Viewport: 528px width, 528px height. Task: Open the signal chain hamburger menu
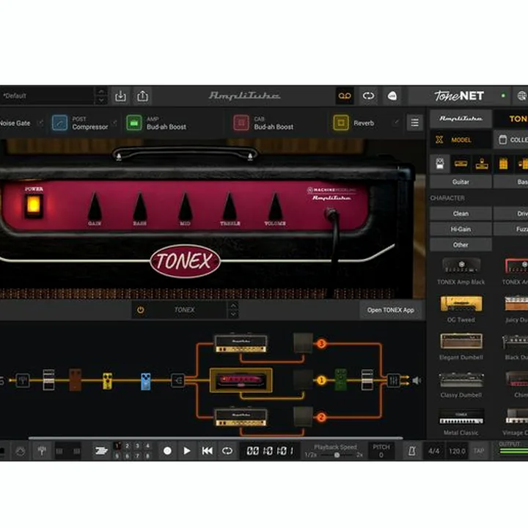414,122
